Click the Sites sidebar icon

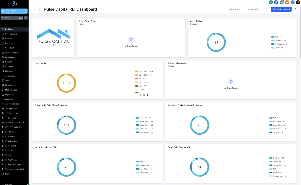click(3, 81)
